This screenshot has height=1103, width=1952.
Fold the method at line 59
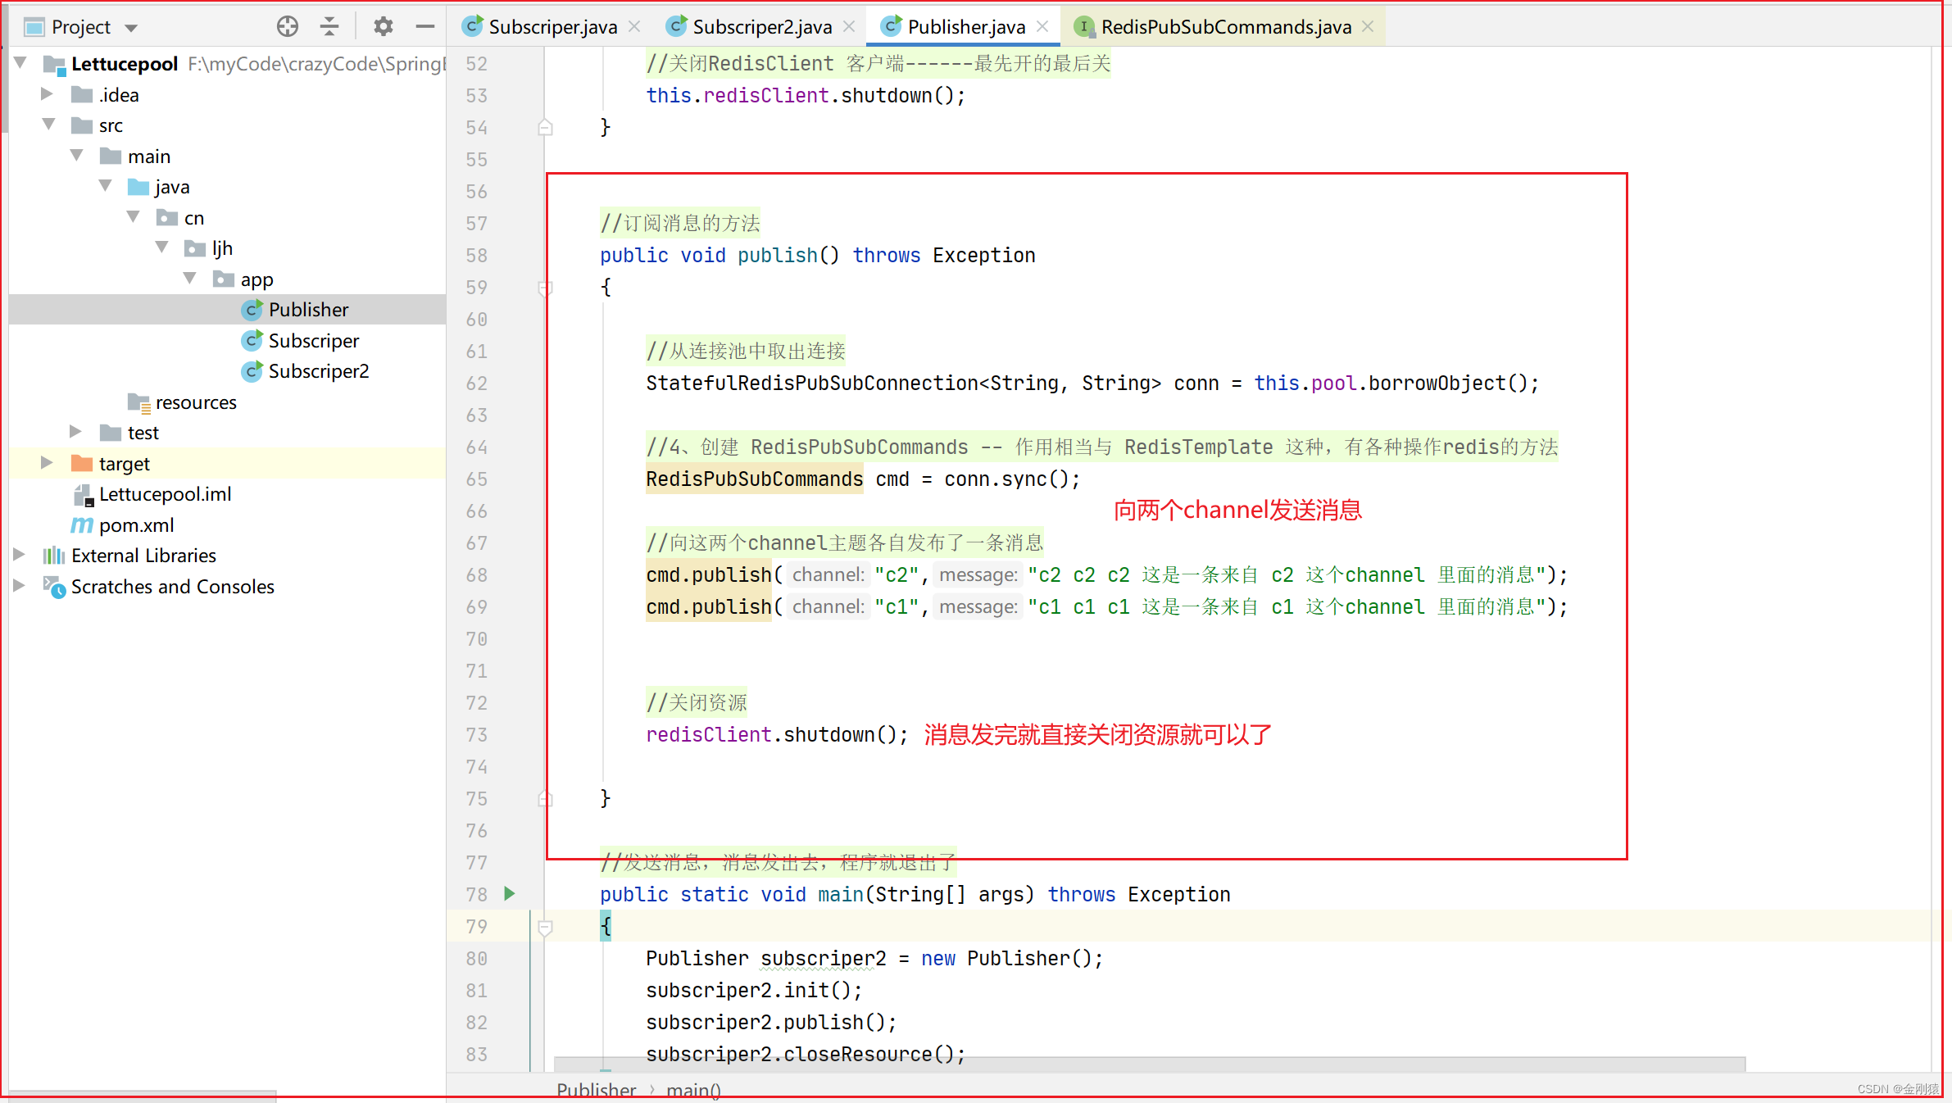(x=545, y=288)
